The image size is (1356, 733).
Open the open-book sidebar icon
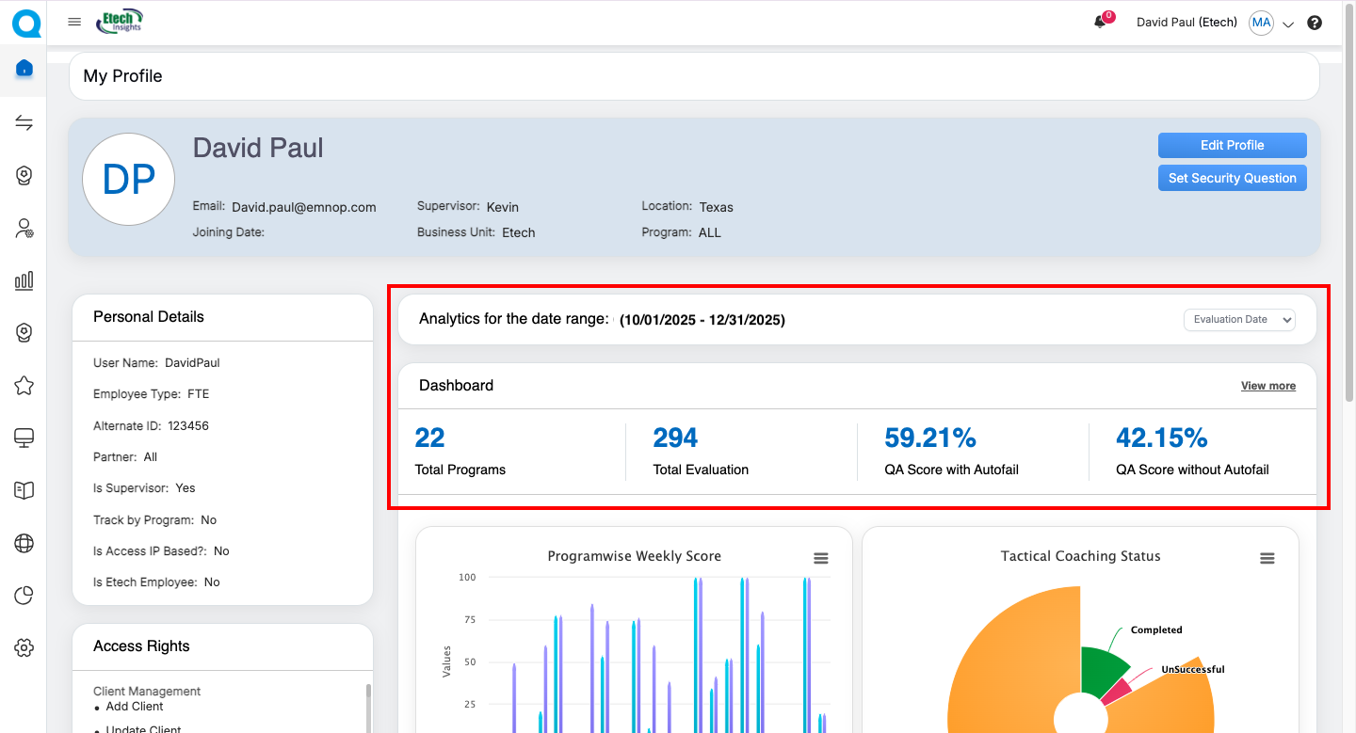[24, 490]
